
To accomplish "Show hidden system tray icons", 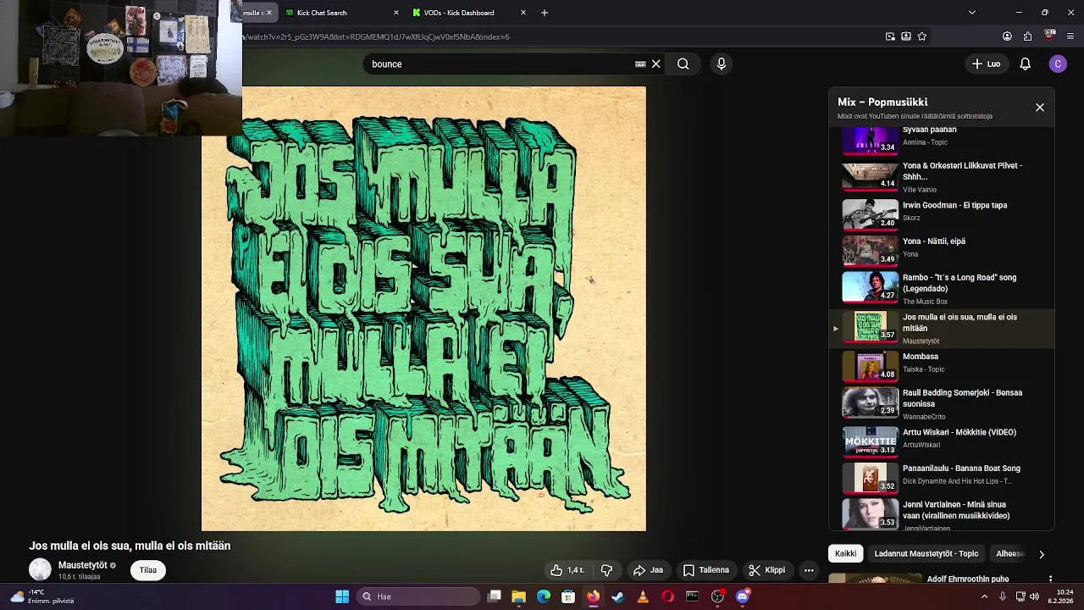I will (x=984, y=596).
